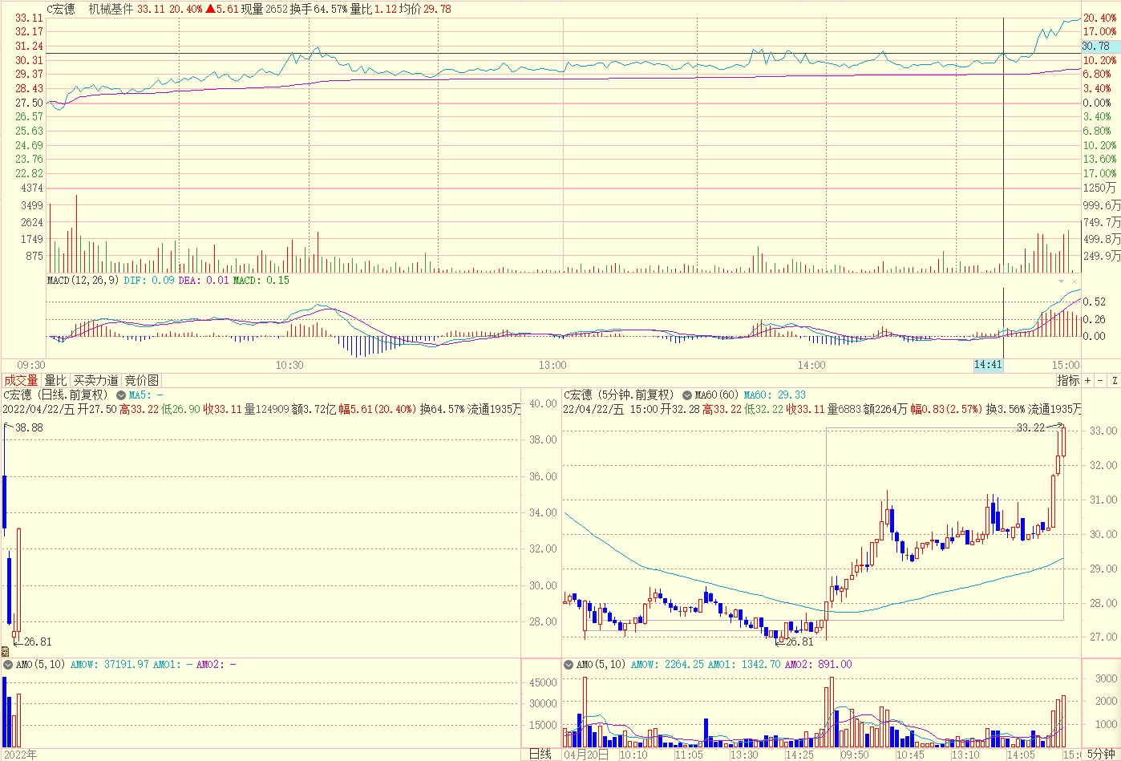Click the 38.88 high marker on daily chart
Screen dimensions: 1121x761
pyautogui.click(x=29, y=427)
